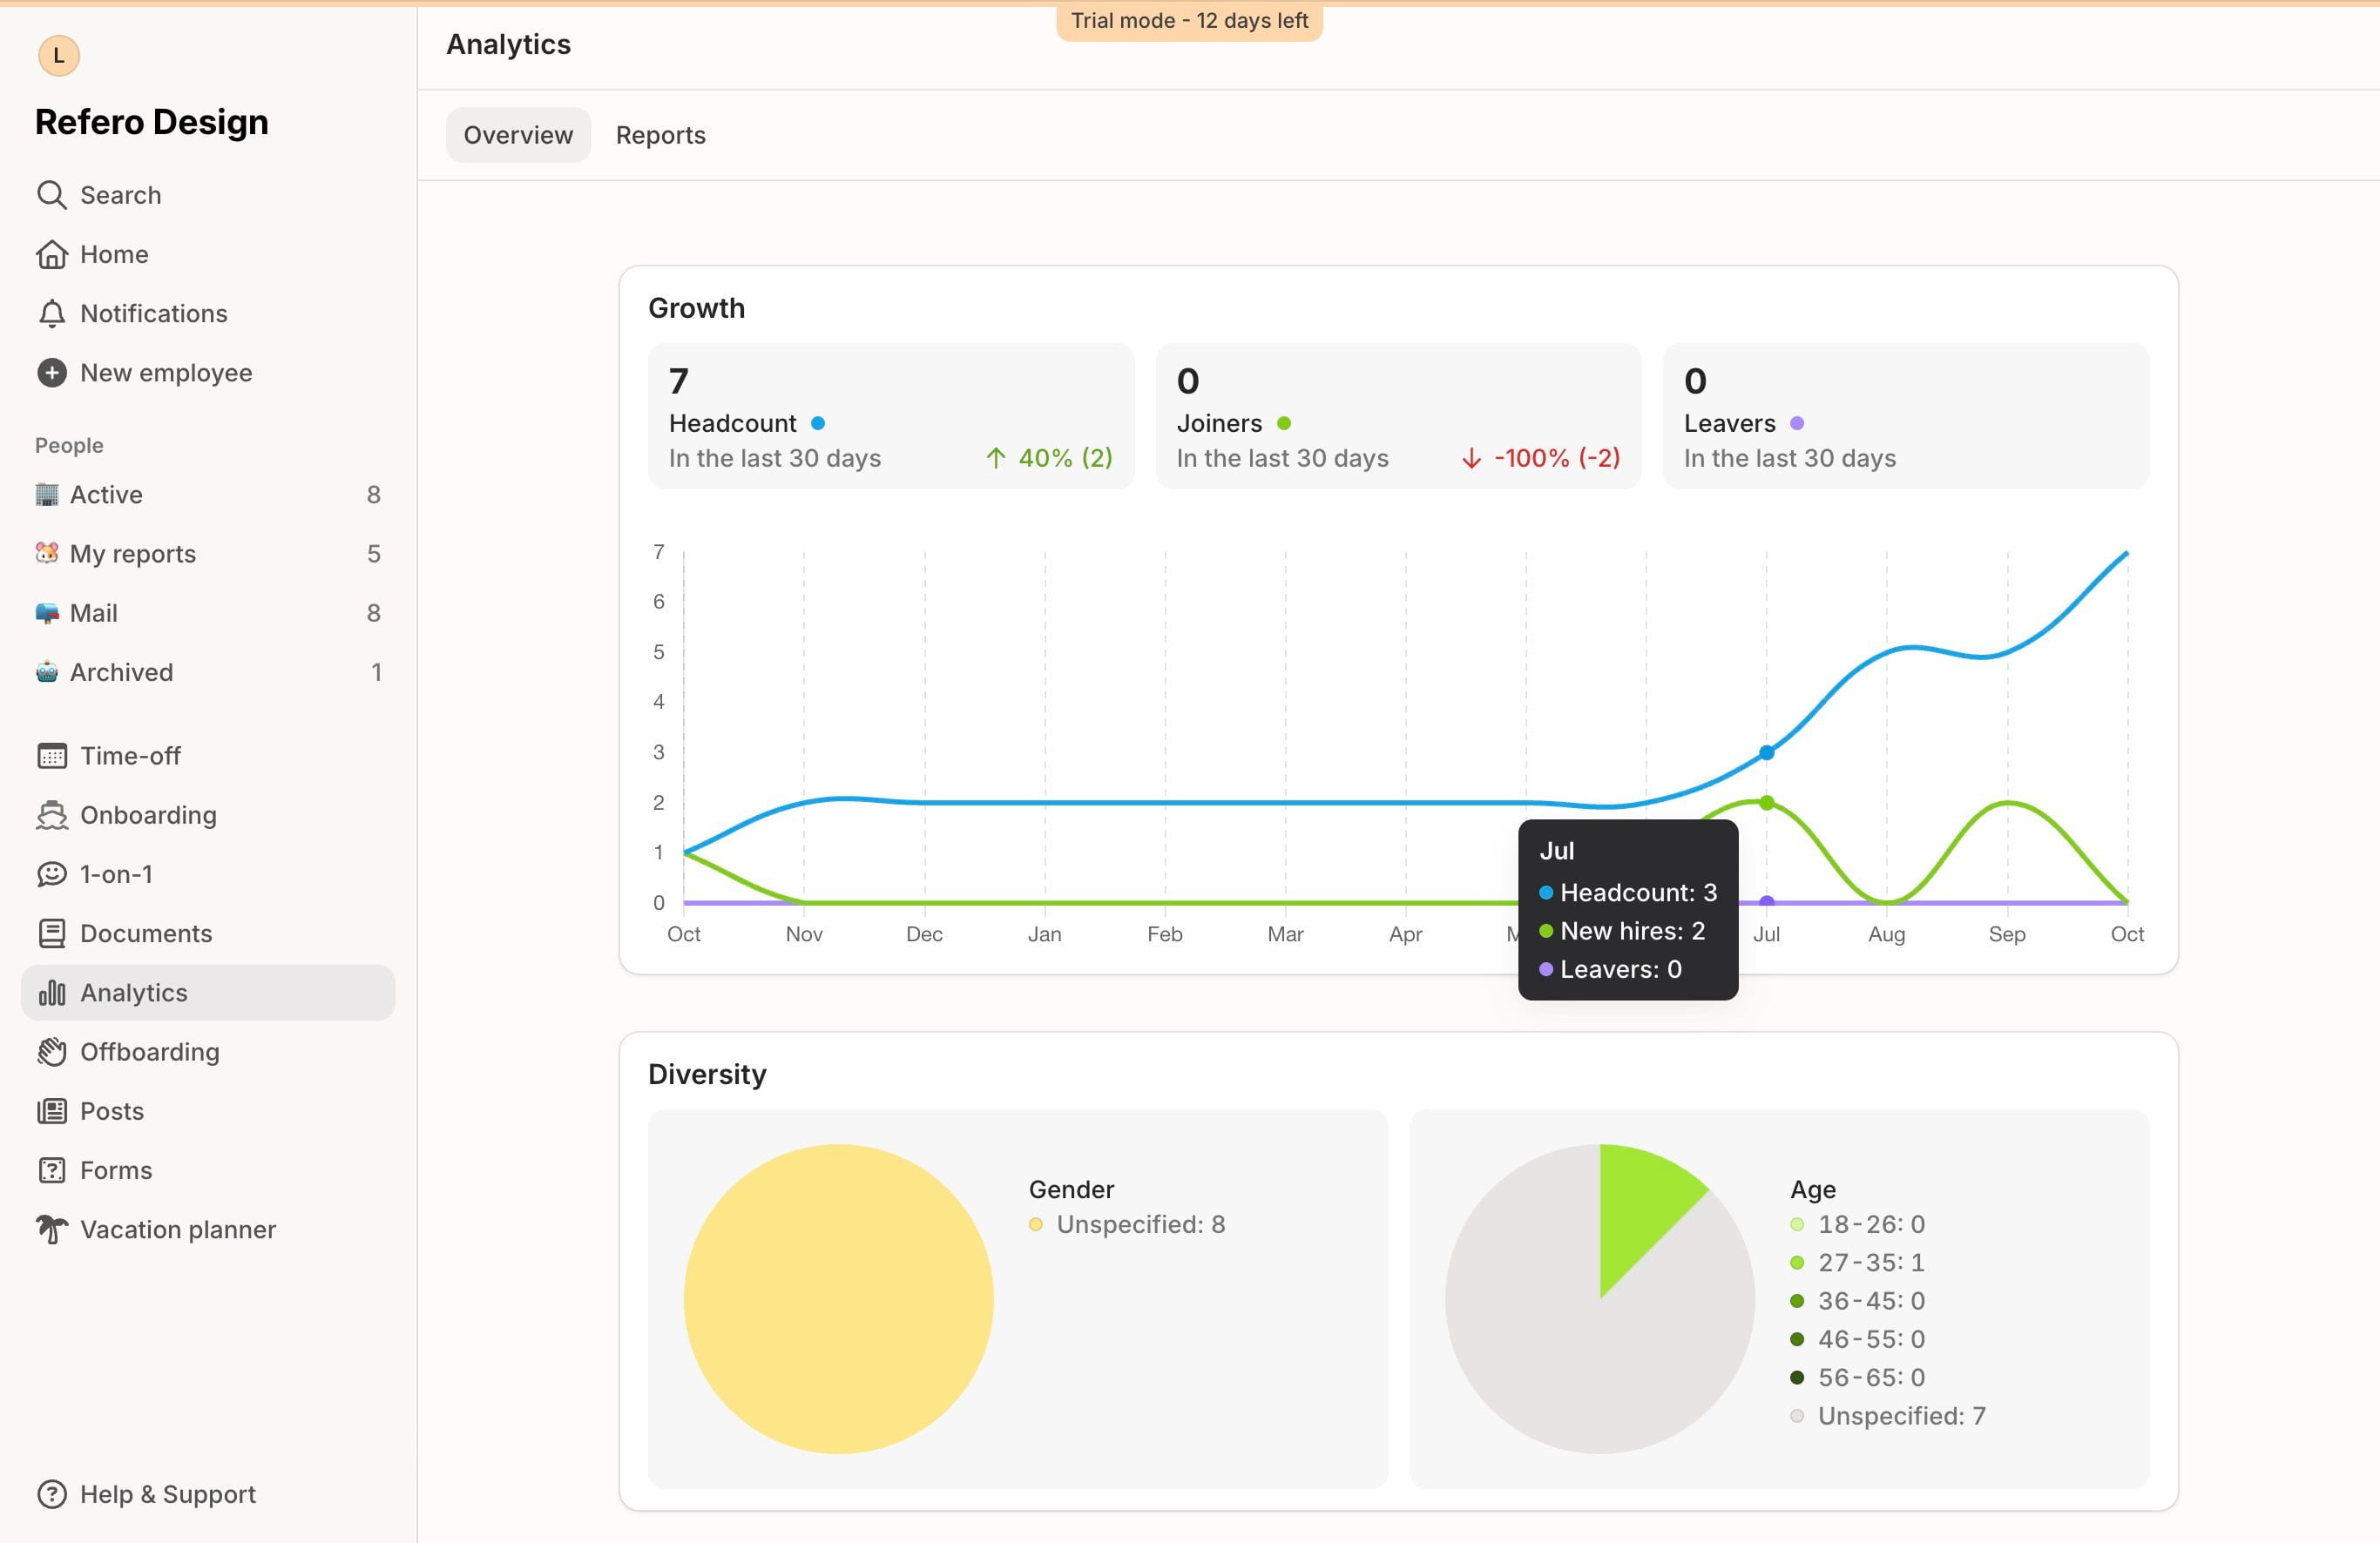This screenshot has height=1543, width=2380.
Task: Click the blue Jul headcount data point
Action: tap(1766, 752)
